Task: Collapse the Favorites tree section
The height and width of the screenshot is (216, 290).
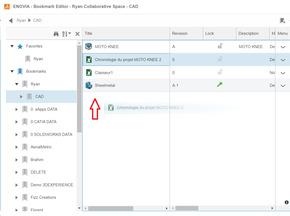Action: [x=12, y=46]
